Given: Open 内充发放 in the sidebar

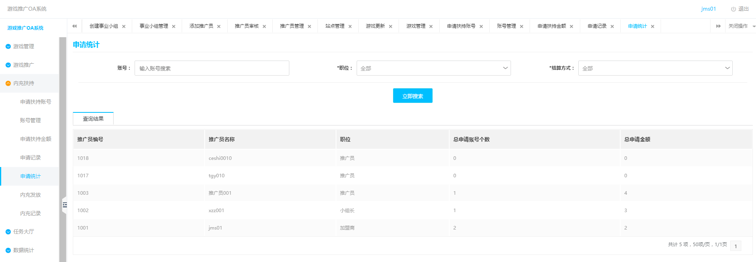Looking at the screenshot, I should (30, 195).
